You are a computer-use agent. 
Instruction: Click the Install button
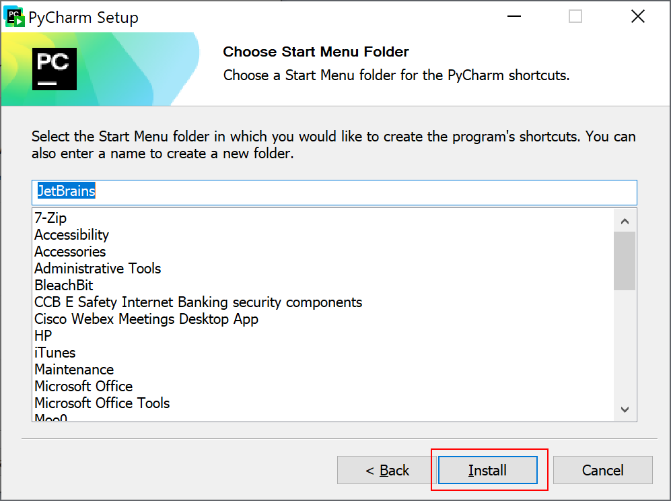click(487, 470)
